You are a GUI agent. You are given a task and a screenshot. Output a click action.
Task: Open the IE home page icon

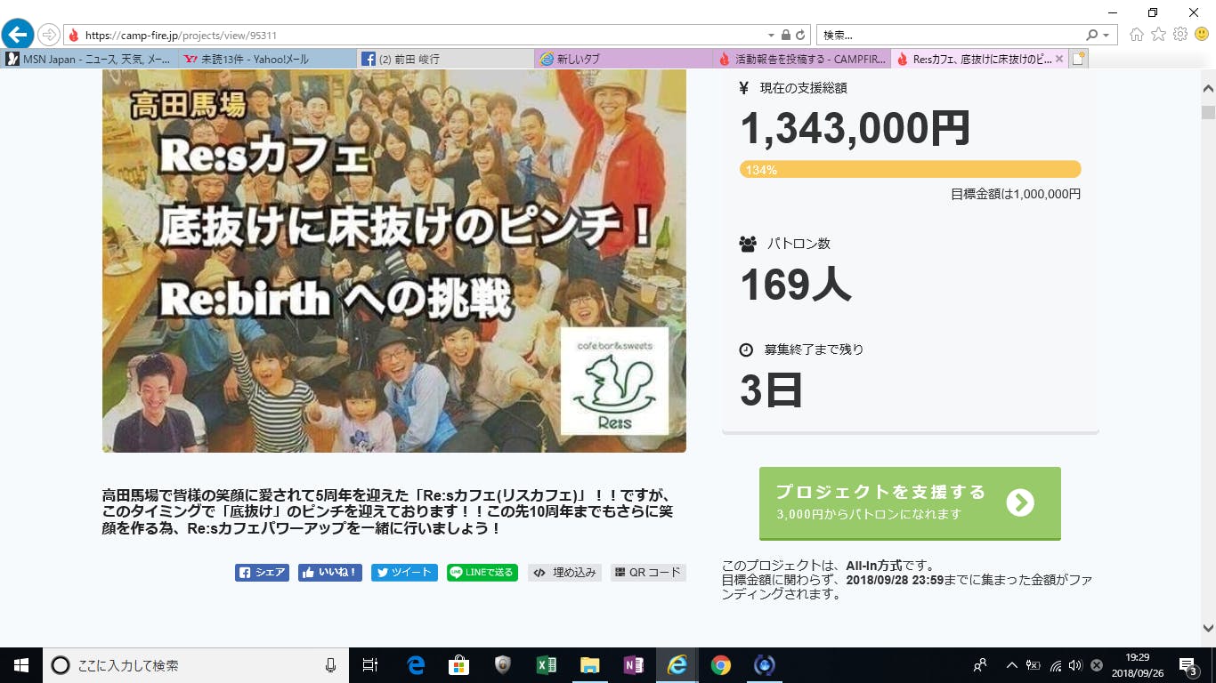[1136, 35]
